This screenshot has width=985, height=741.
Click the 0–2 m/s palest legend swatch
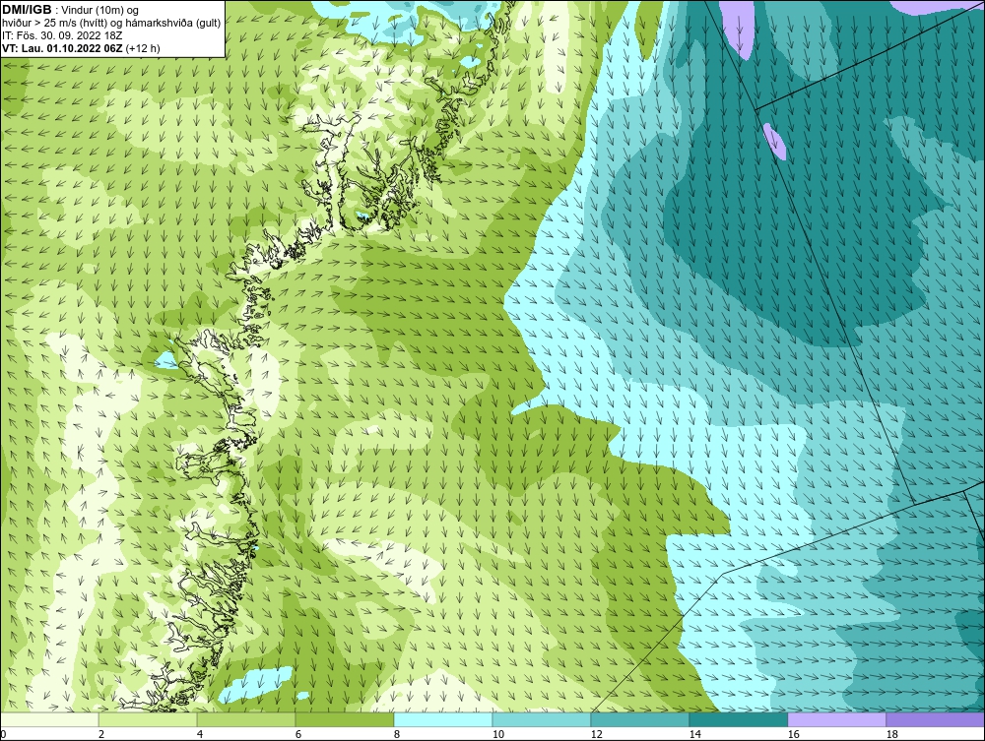point(49,719)
